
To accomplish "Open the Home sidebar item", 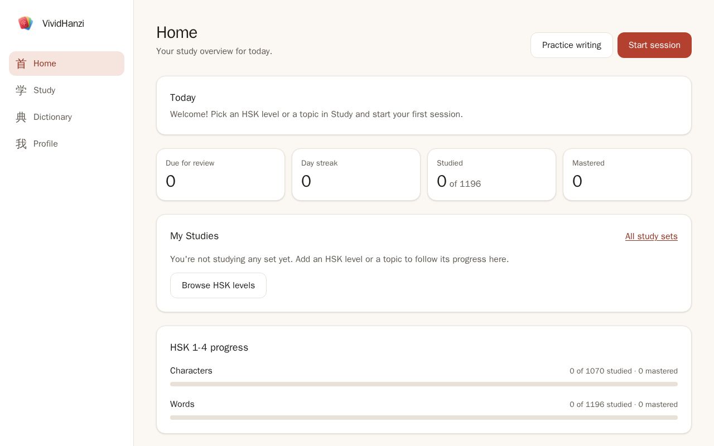I will (66, 64).
